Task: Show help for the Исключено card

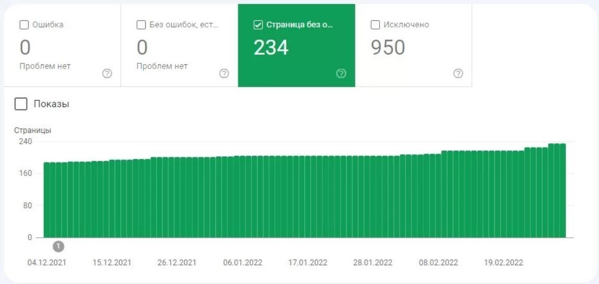Action: pyautogui.click(x=458, y=74)
